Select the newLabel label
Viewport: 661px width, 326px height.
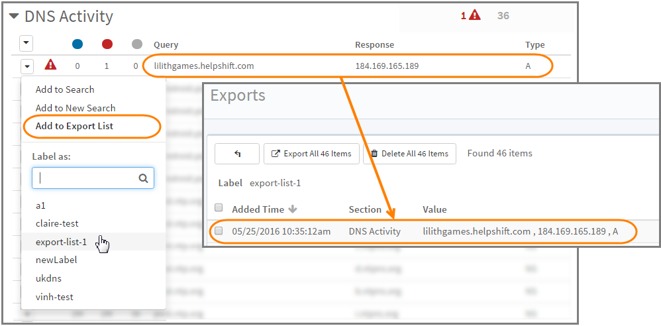pyautogui.click(x=56, y=260)
